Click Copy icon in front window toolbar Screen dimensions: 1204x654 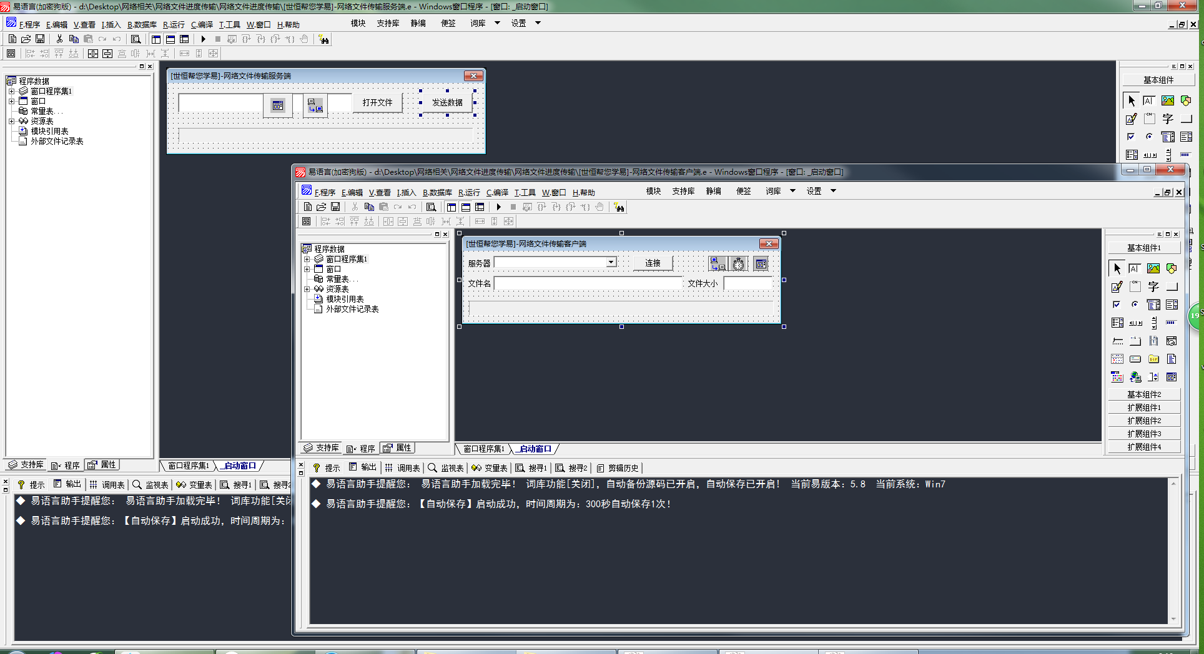(x=369, y=207)
